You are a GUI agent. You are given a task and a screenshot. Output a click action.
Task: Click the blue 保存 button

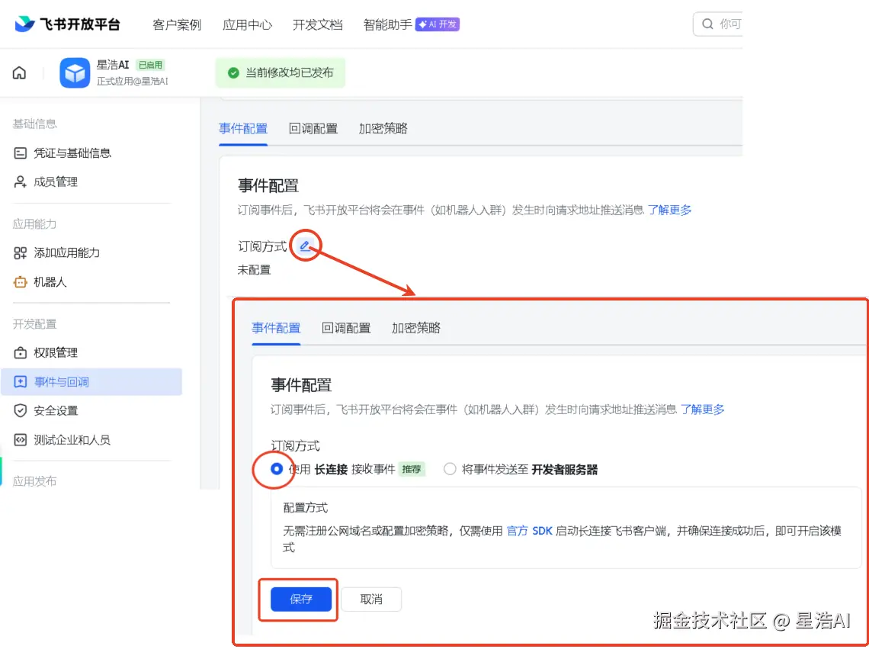pyautogui.click(x=301, y=599)
